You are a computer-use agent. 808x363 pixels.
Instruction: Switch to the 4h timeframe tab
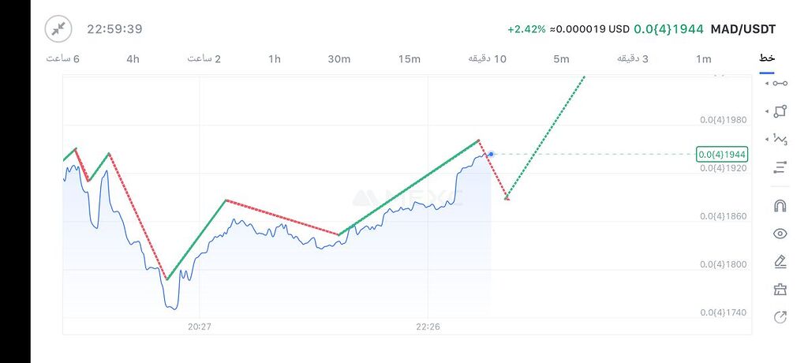(x=133, y=59)
